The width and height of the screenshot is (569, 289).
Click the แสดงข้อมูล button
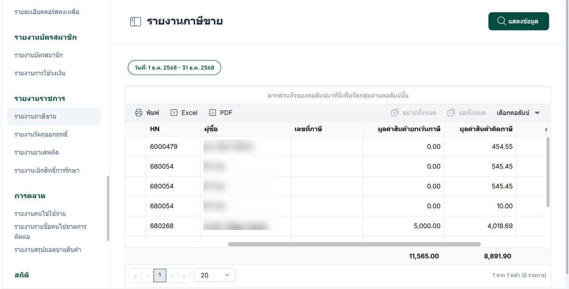(x=519, y=21)
